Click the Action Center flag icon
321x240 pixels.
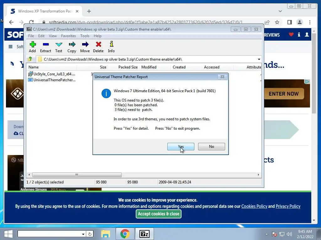tap(274, 234)
